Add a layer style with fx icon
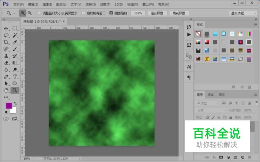 pyautogui.click(x=214, y=157)
